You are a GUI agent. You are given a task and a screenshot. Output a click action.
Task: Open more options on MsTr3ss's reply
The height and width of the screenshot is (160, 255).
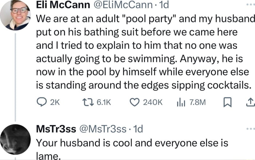(250, 129)
